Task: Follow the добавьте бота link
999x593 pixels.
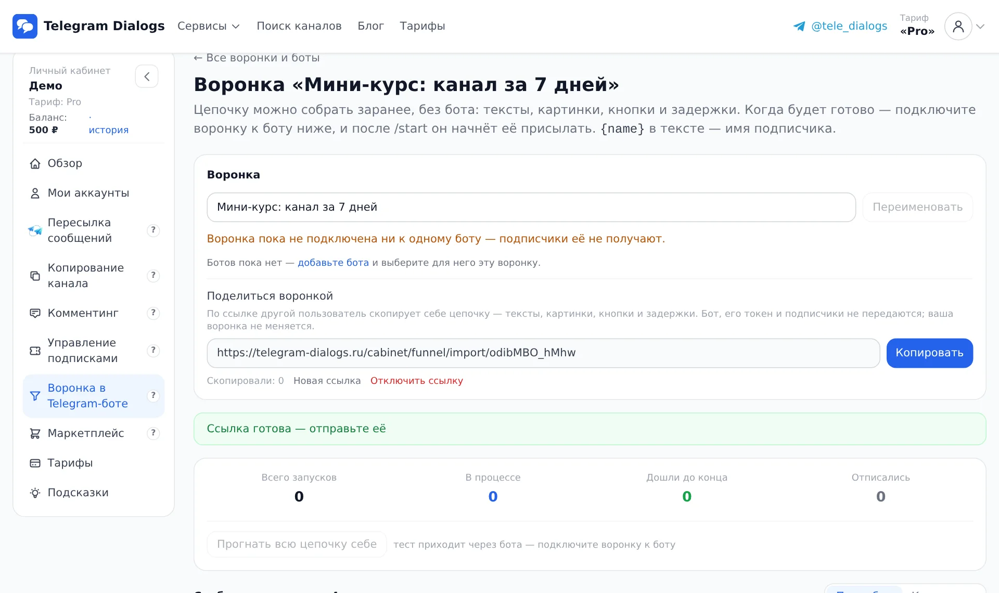Action: point(333,263)
